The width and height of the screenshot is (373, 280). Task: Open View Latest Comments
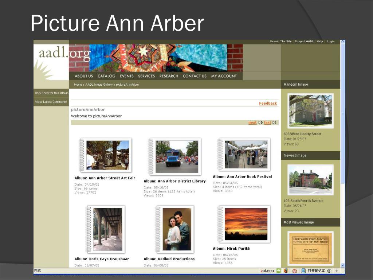point(51,102)
